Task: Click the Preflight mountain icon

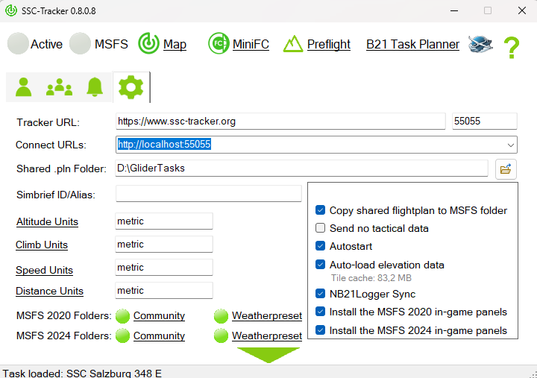Action: [x=293, y=44]
